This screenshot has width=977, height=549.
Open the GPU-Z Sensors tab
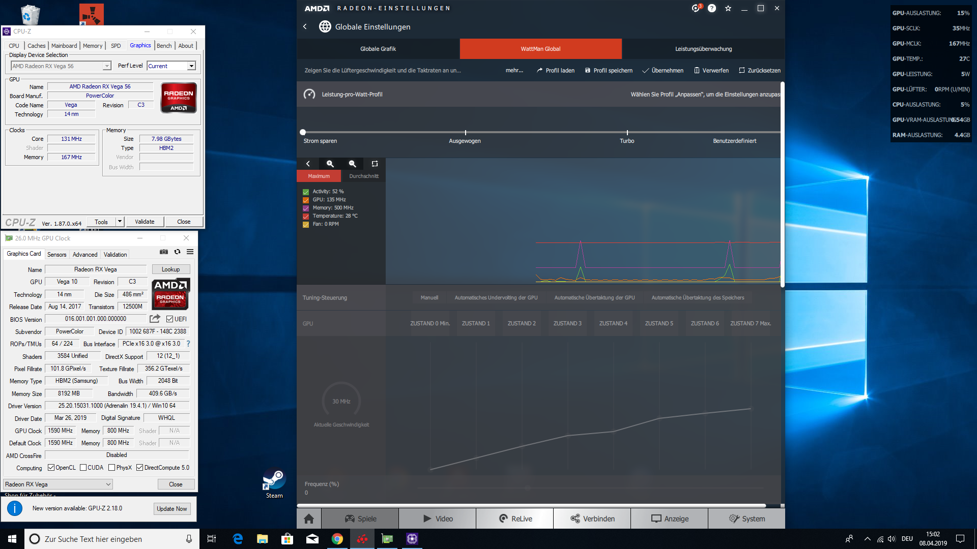tap(57, 255)
